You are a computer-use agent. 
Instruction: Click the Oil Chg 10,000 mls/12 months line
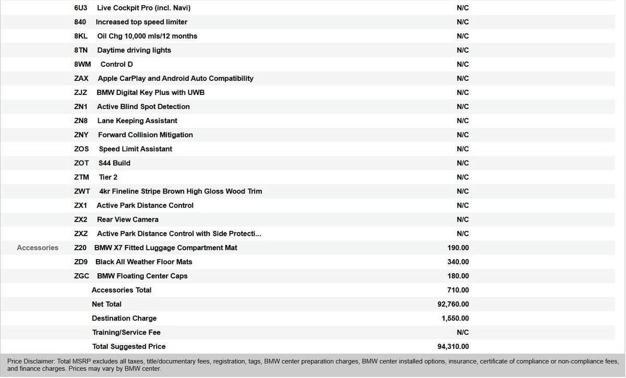point(147,36)
